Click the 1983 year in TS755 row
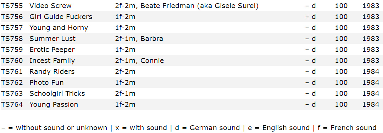The image size is (383, 133). tap(371, 6)
